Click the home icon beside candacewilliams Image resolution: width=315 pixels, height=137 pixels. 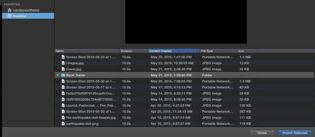(10, 10)
